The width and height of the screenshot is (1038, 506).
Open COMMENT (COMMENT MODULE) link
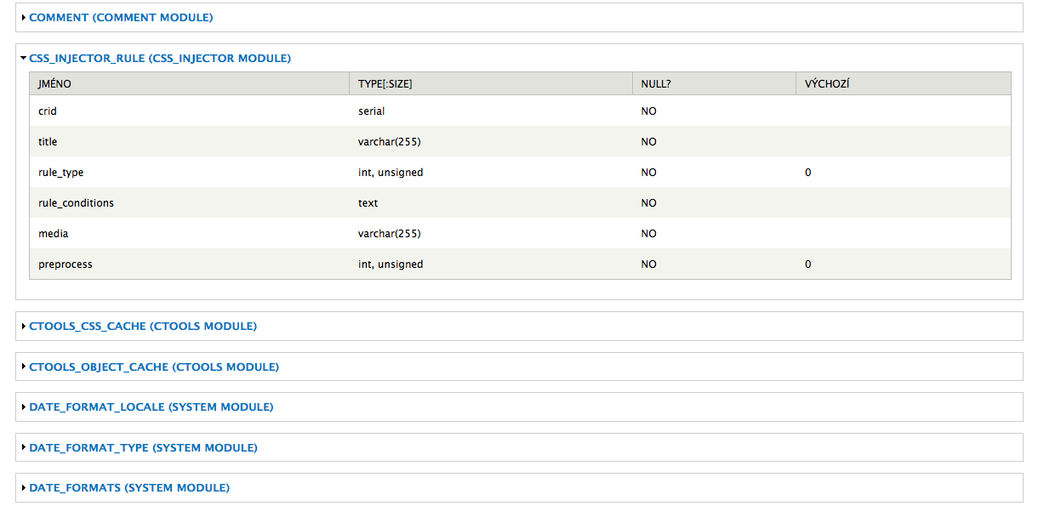[121, 17]
